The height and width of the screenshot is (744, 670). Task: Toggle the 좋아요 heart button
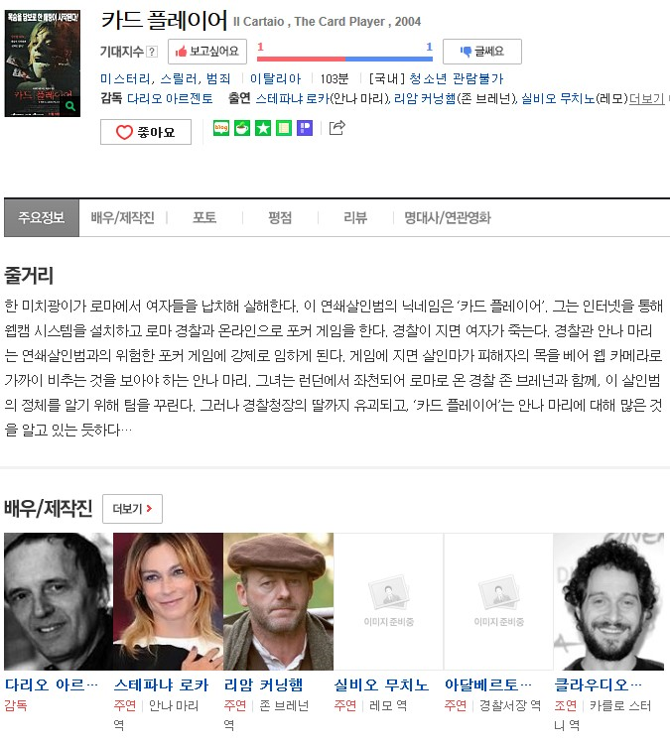[146, 132]
